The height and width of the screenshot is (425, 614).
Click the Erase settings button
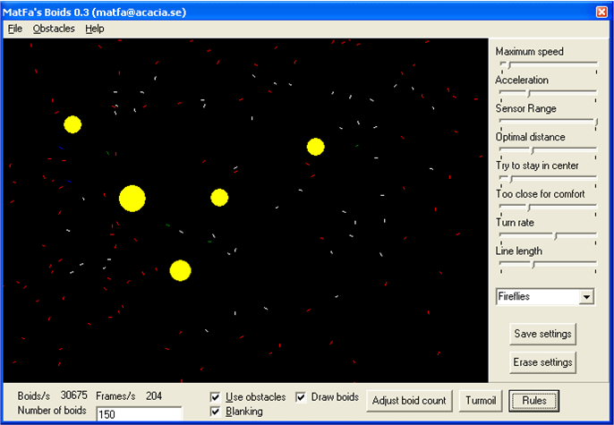pos(542,362)
